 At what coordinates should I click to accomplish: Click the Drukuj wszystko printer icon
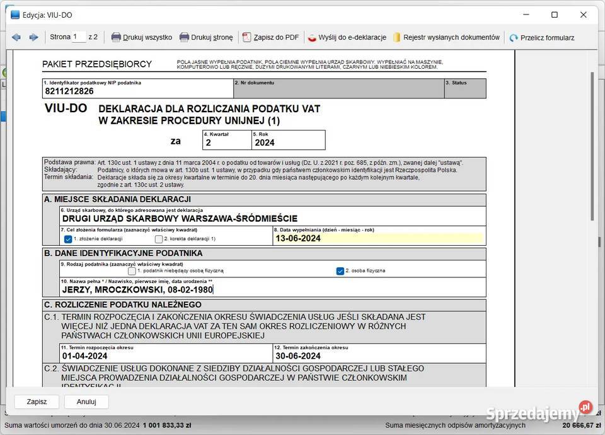pyautogui.click(x=116, y=37)
